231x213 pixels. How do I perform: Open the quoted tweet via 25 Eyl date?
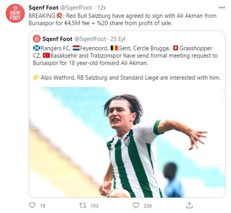pos(118,39)
